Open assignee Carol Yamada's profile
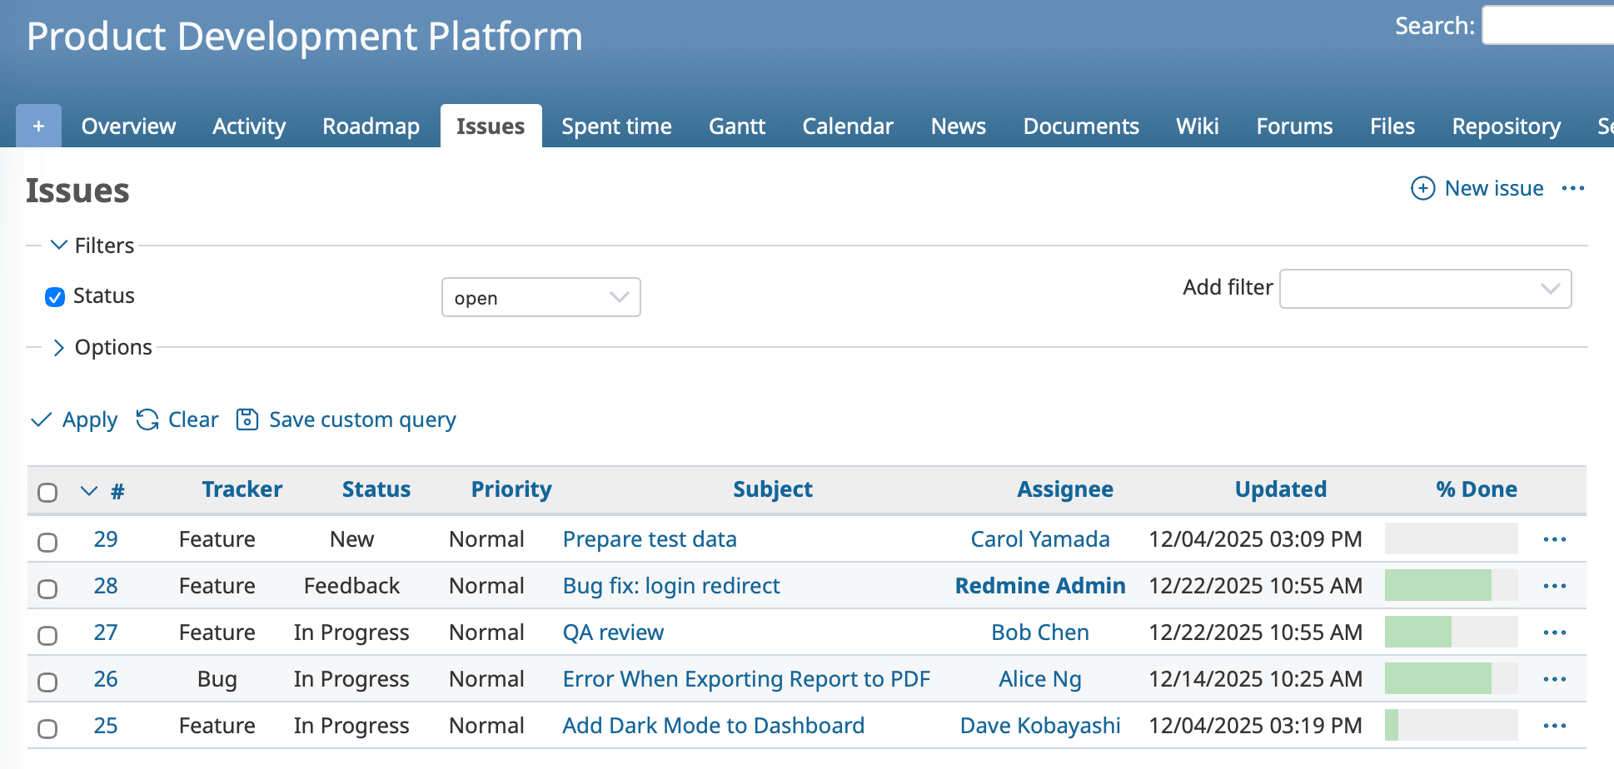This screenshot has width=1614, height=769. (1039, 540)
